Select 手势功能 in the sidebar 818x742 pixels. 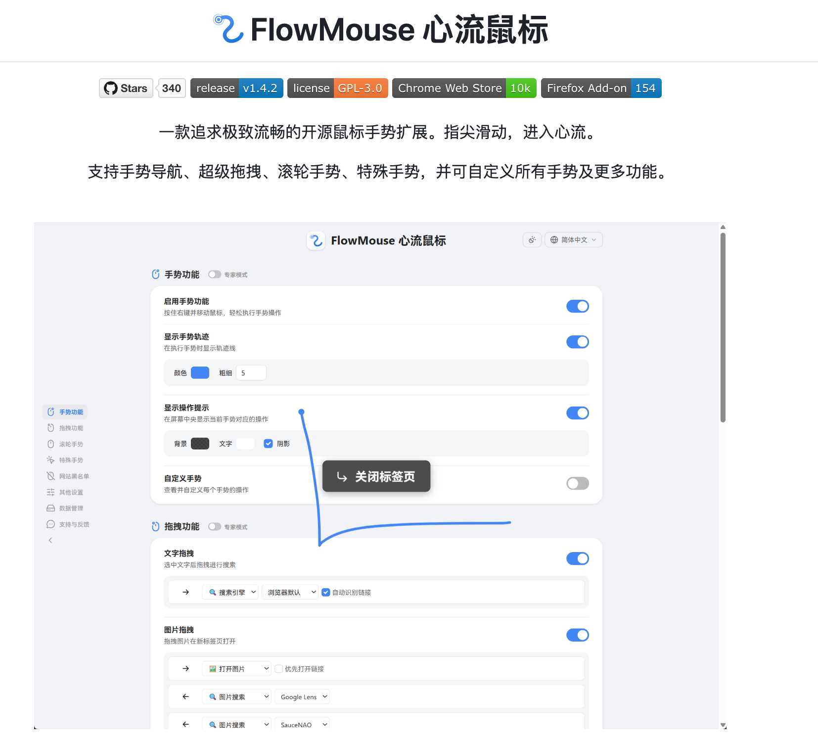point(65,412)
